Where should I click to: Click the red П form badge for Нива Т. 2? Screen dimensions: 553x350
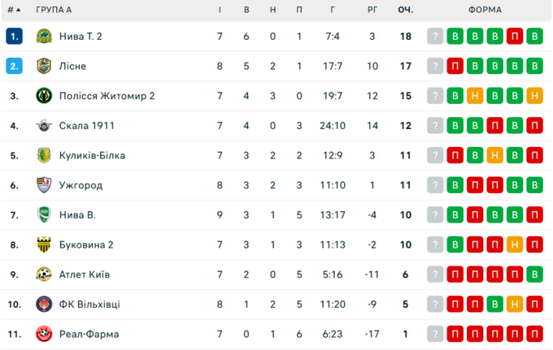(x=515, y=37)
